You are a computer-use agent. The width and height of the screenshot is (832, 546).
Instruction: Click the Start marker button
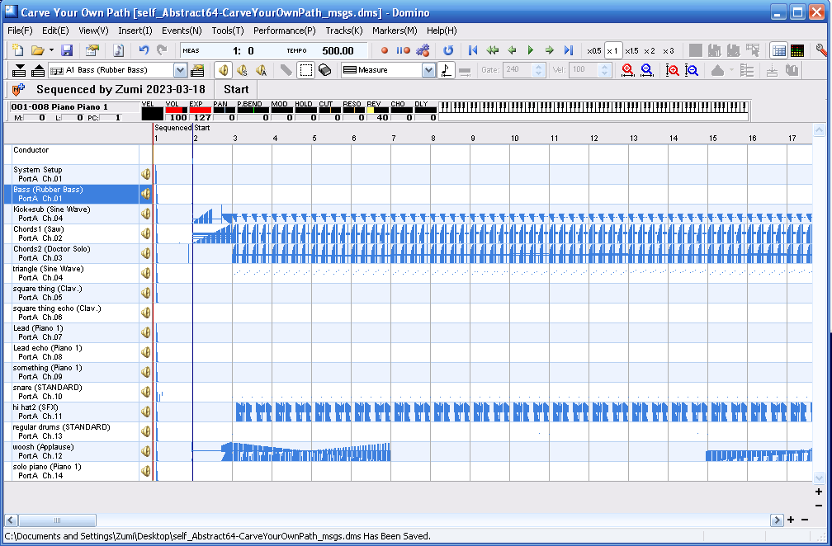pos(236,89)
